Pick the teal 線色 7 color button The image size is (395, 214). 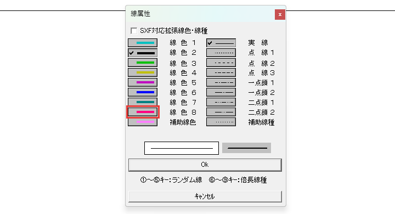(143, 102)
